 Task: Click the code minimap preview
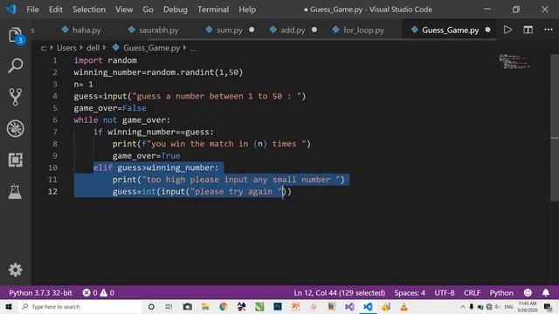tap(514, 61)
